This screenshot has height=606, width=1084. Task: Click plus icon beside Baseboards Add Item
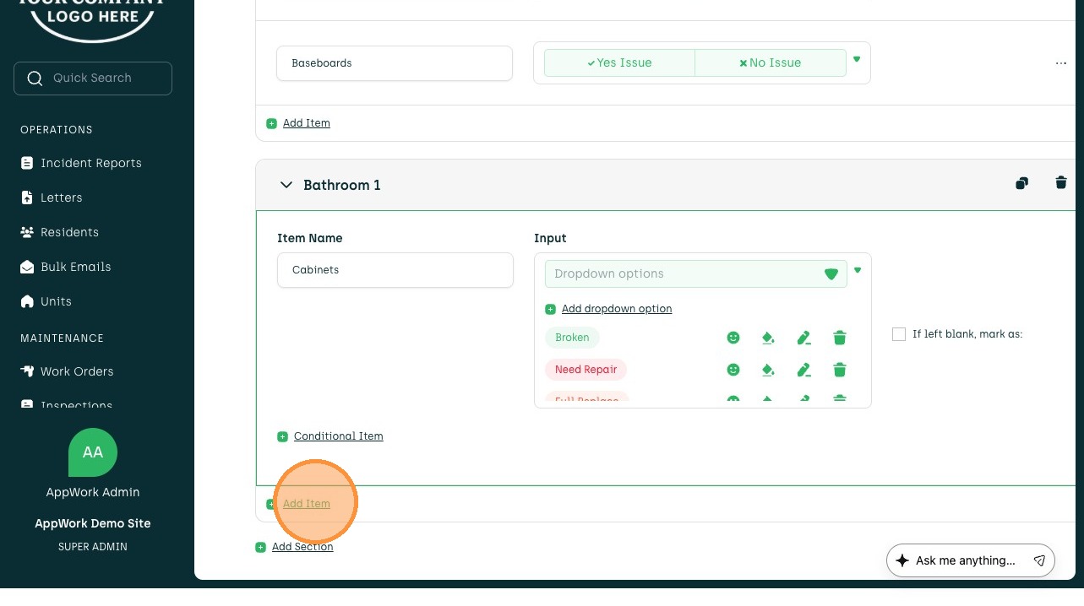(x=271, y=123)
